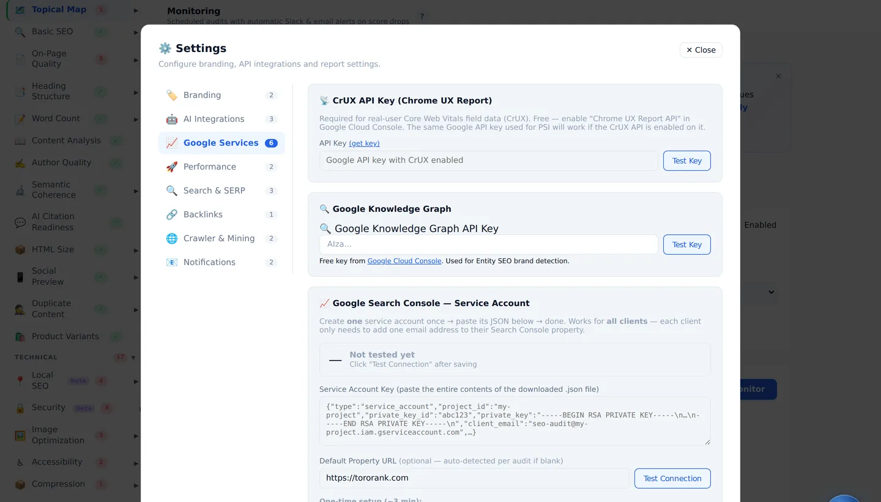Expand the Semantic Coherence arrow
Image resolution: width=881 pixels, height=502 pixels.
click(136, 191)
